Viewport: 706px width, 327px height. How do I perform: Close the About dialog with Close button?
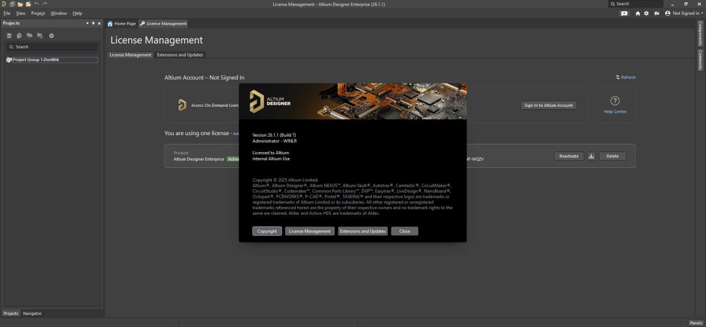[x=405, y=231]
